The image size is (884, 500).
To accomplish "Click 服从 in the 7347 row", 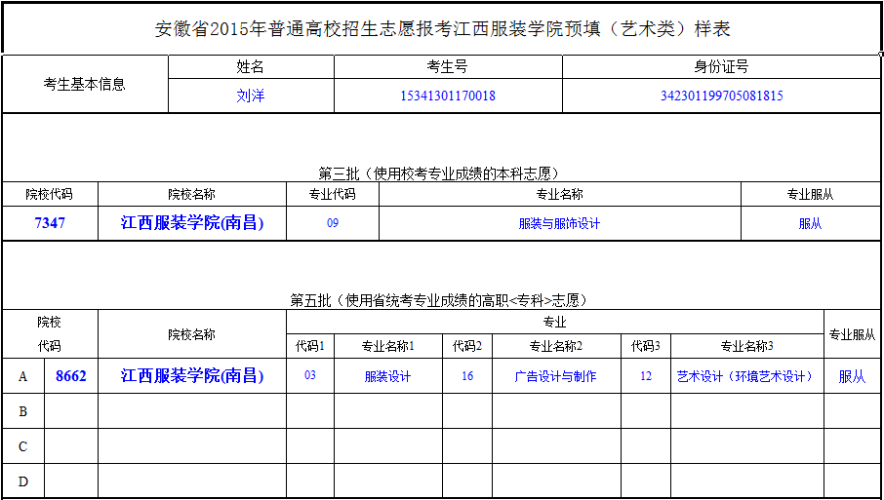I will point(810,223).
